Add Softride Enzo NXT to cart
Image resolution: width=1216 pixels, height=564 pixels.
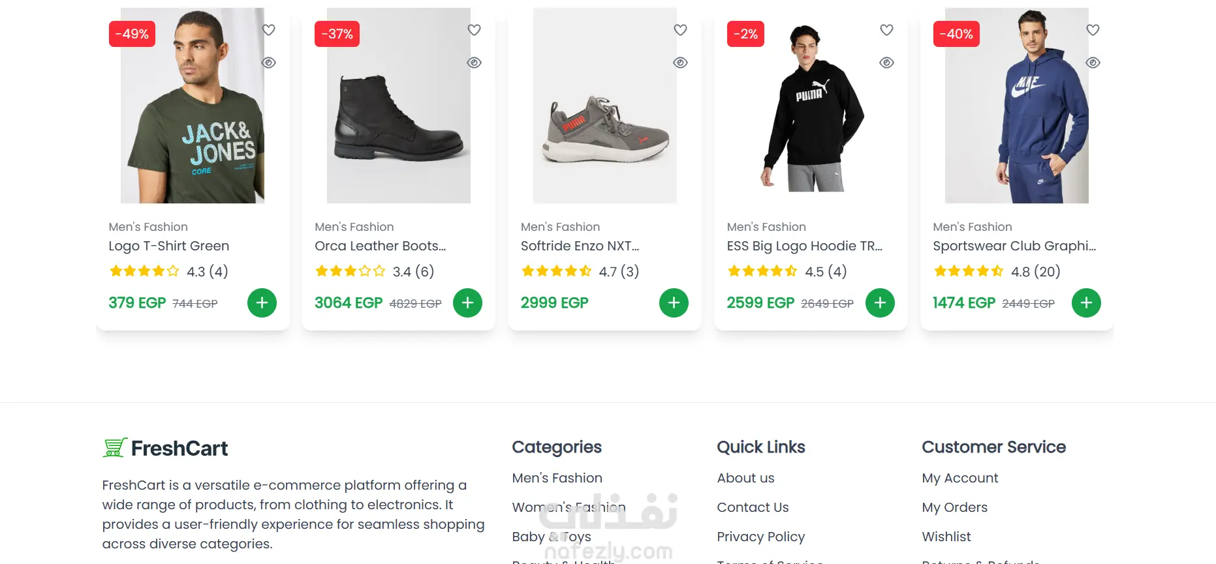674,303
